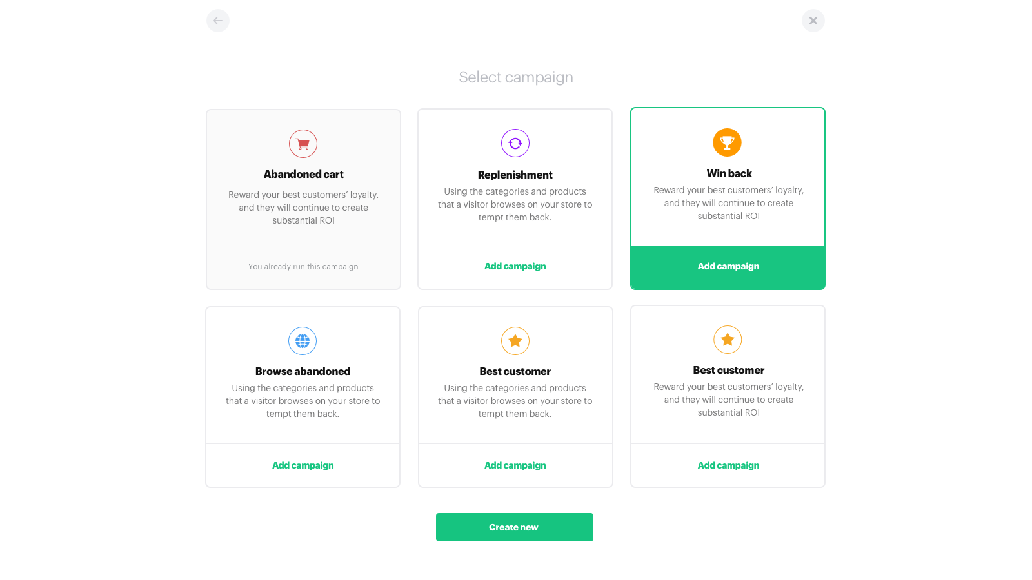Select the Win back card title

tap(729, 173)
